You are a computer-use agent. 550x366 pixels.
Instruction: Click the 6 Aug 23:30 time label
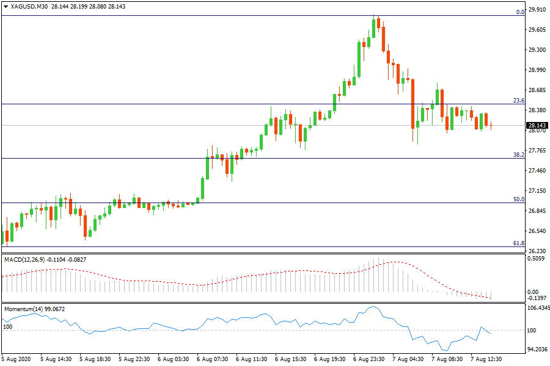[x=370, y=360]
